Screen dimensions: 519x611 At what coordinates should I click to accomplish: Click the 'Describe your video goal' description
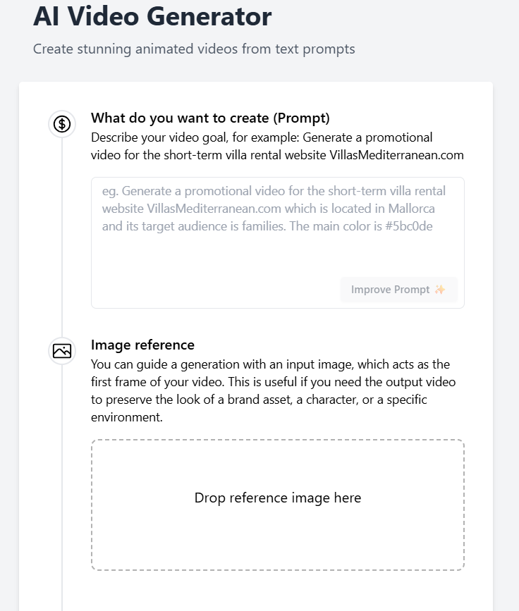coord(262,137)
